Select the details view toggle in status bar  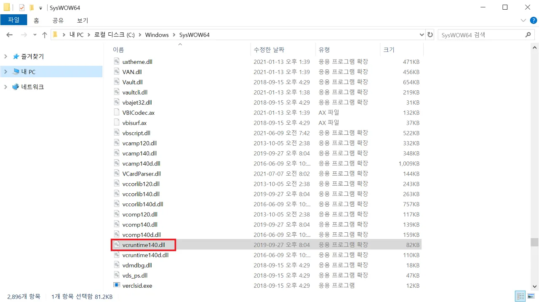(520, 296)
